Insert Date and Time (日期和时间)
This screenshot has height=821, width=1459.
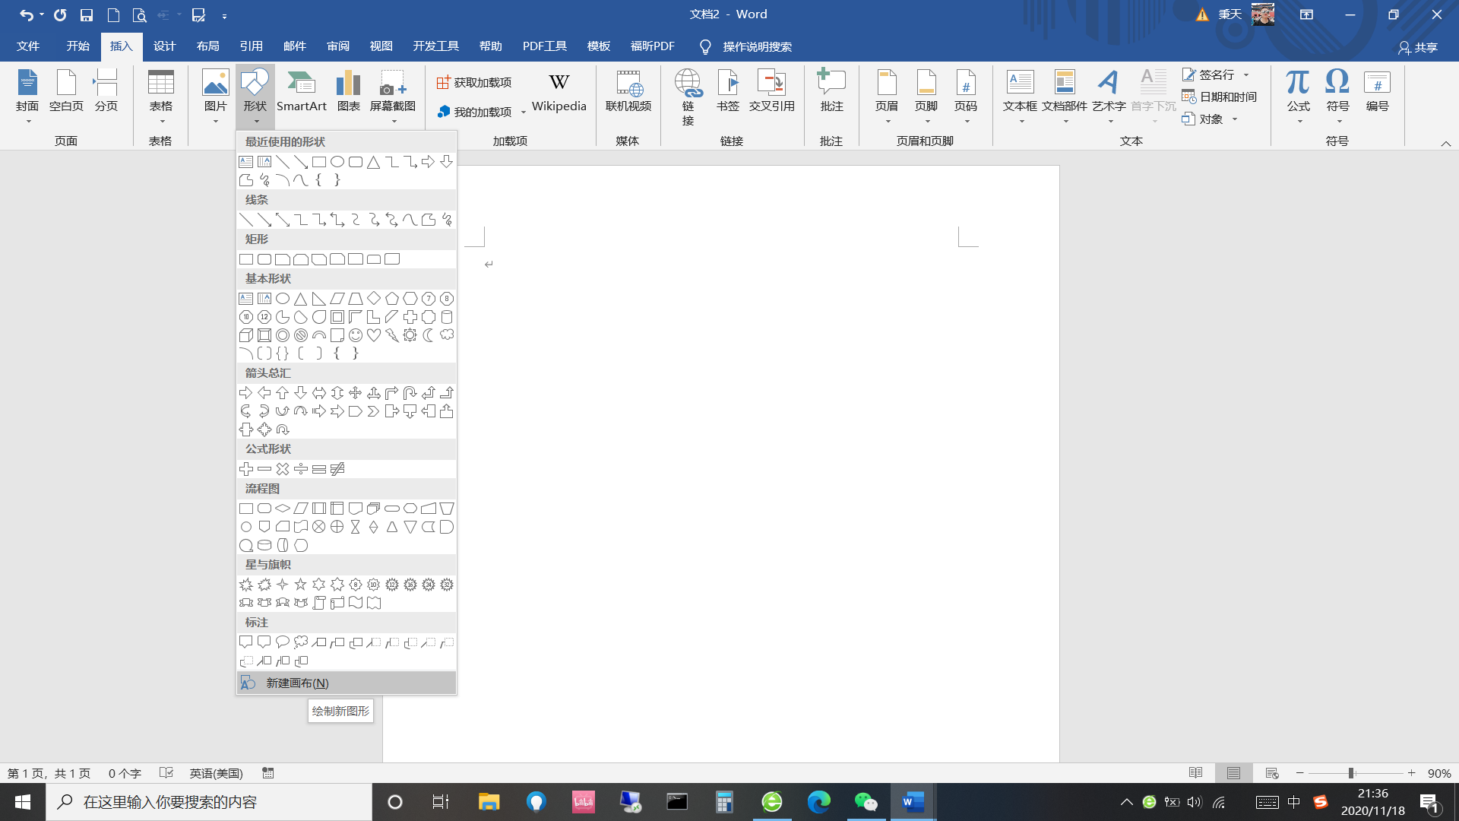coord(1220,97)
